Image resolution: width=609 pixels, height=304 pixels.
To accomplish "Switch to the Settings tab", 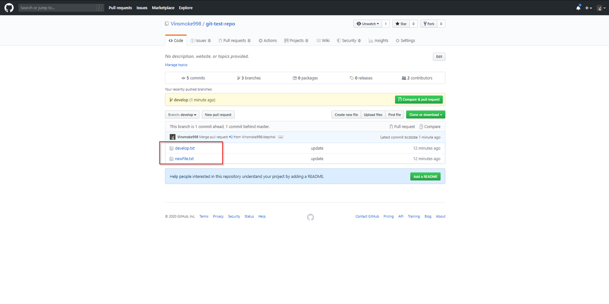I will (x=405, y=41).
